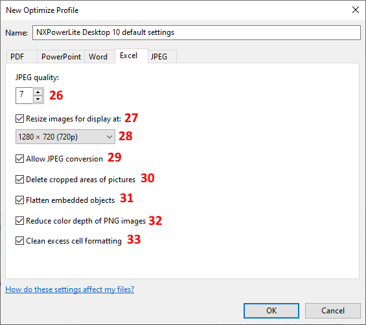The height and width of the screenshot is (325, 366).
Task: Open the PowerPoint tab
Action: [x=61, y=57]
